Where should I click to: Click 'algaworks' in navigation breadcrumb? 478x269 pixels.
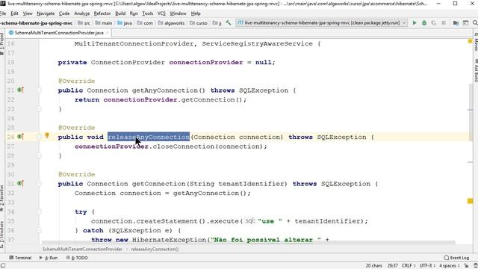171,23
